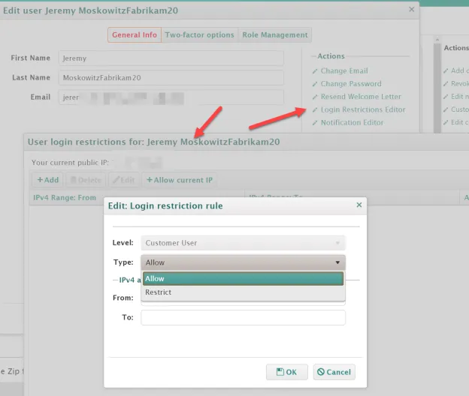Open the Notification Editor action
The height and width of the screenshot is (396, 469).
coord(352,123)
